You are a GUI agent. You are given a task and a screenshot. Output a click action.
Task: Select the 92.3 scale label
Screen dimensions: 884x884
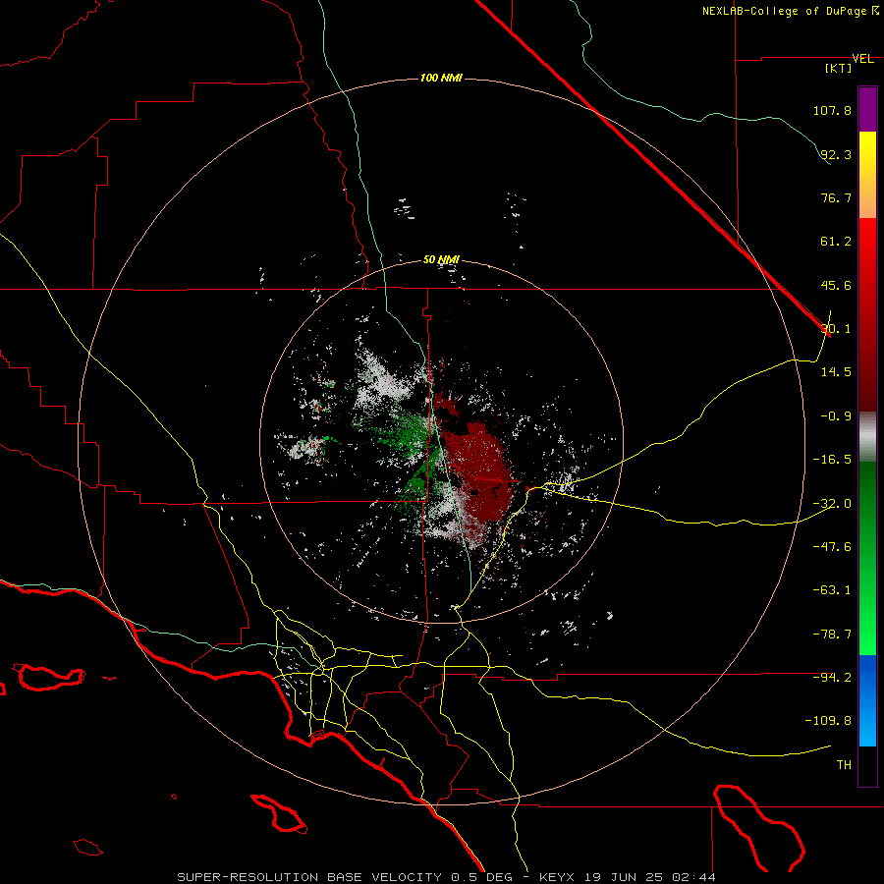tap(836, 154)
